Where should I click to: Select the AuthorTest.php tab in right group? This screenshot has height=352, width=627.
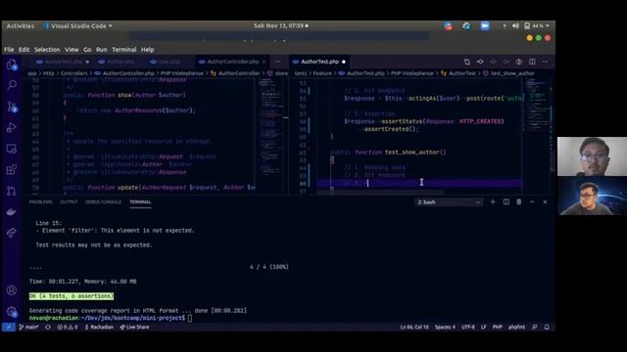coord(320,62)
